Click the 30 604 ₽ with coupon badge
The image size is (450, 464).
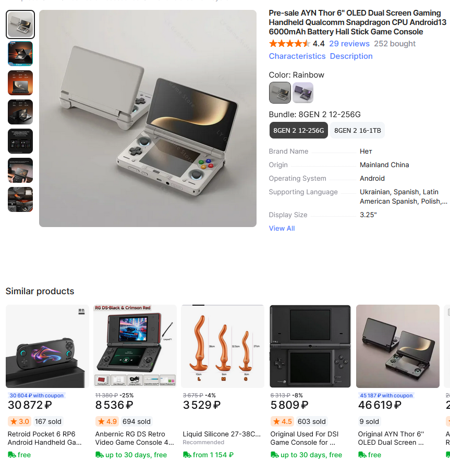point(37,395)
